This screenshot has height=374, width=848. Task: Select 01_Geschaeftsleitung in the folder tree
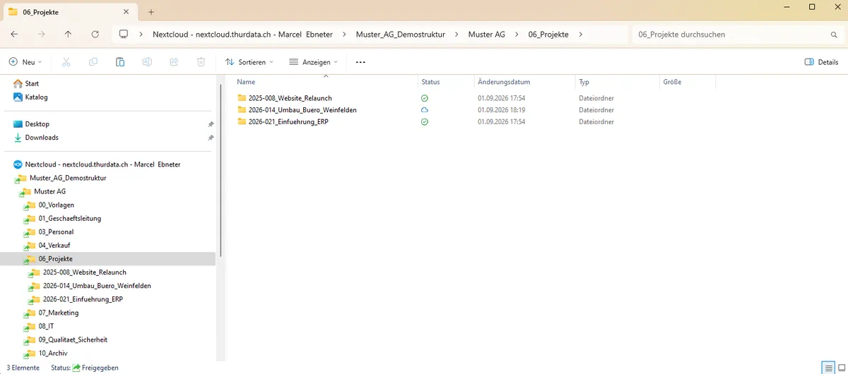pos(69,219)
